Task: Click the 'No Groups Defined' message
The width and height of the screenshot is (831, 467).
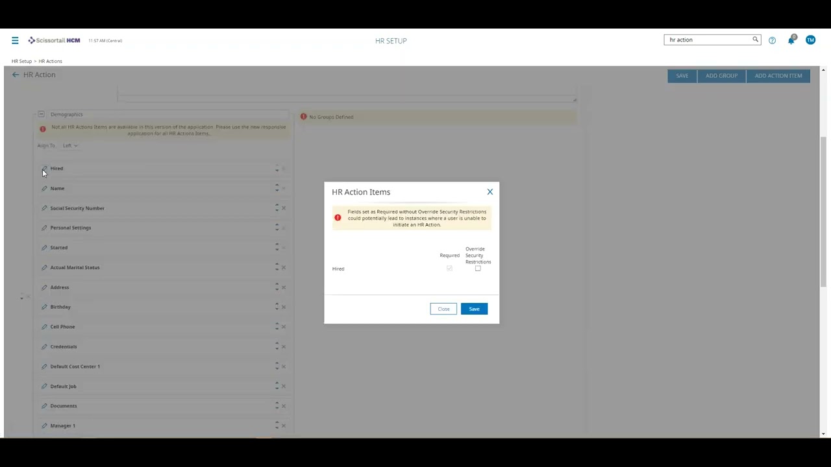Action: 331,117
